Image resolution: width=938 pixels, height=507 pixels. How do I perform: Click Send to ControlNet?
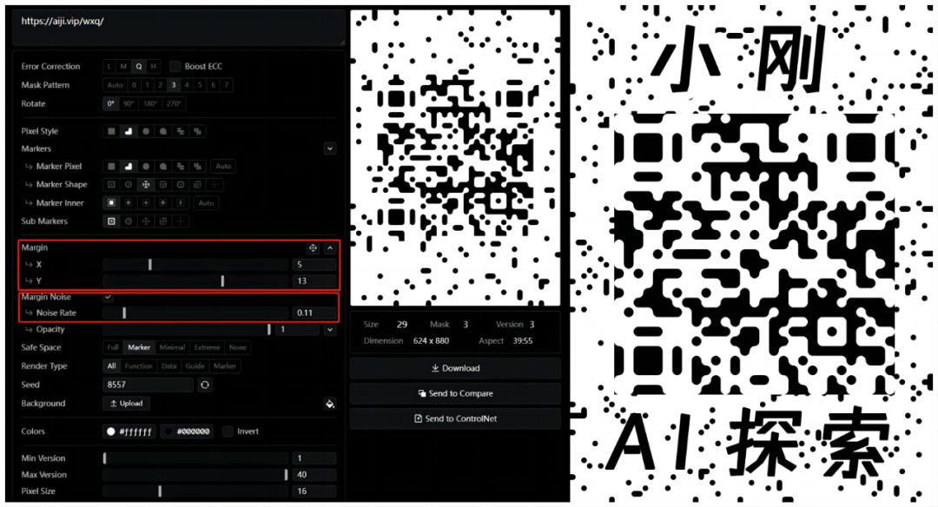click(455, 418)
